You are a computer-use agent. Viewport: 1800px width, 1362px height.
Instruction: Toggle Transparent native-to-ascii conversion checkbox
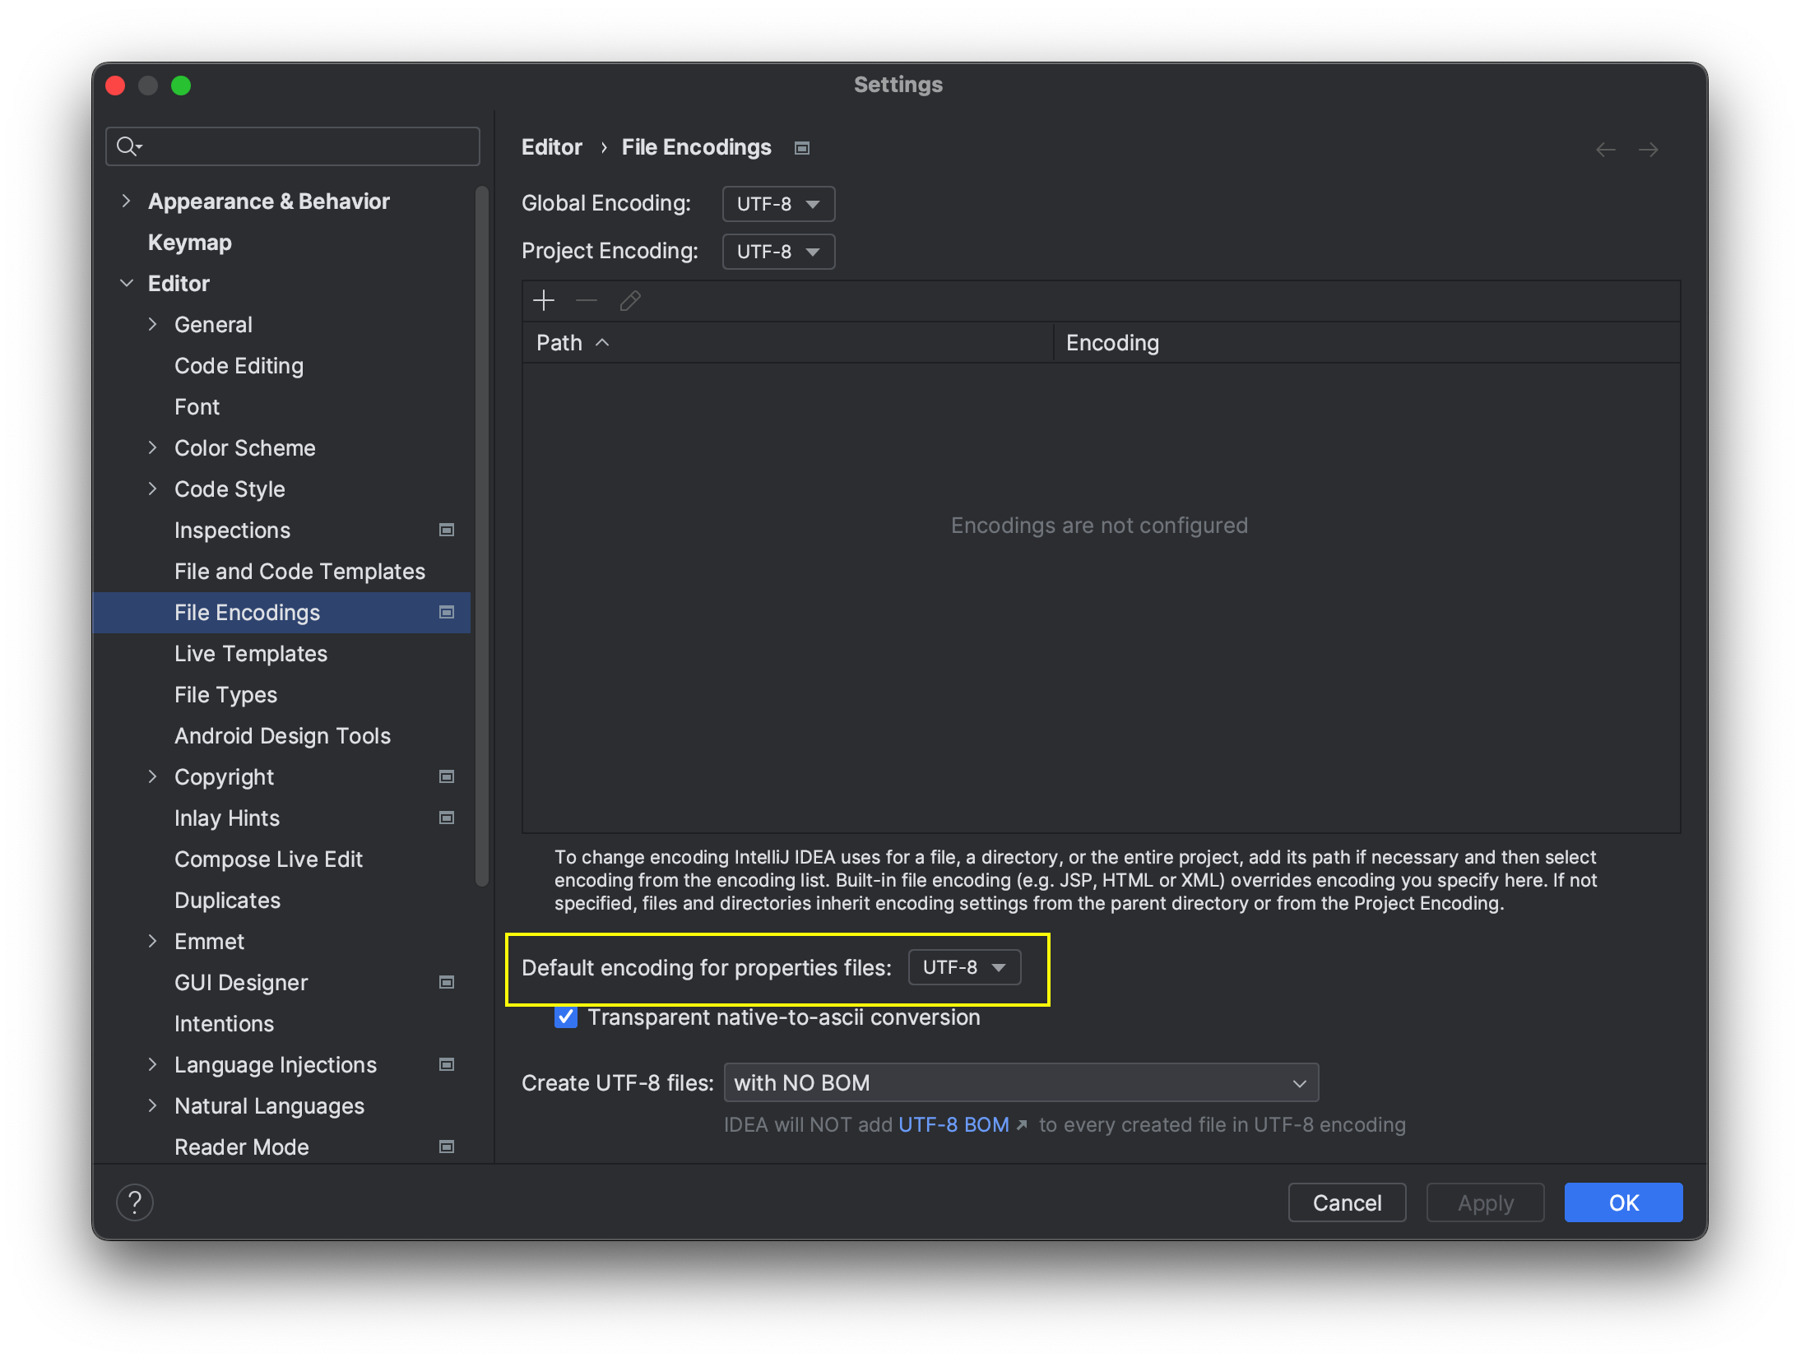[566, 1017]
